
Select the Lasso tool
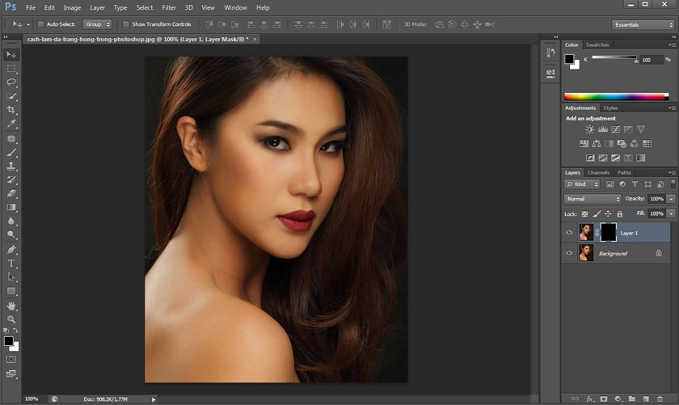11,82
